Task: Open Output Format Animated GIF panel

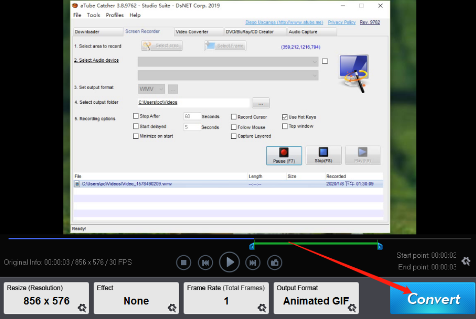Action: 316,298
